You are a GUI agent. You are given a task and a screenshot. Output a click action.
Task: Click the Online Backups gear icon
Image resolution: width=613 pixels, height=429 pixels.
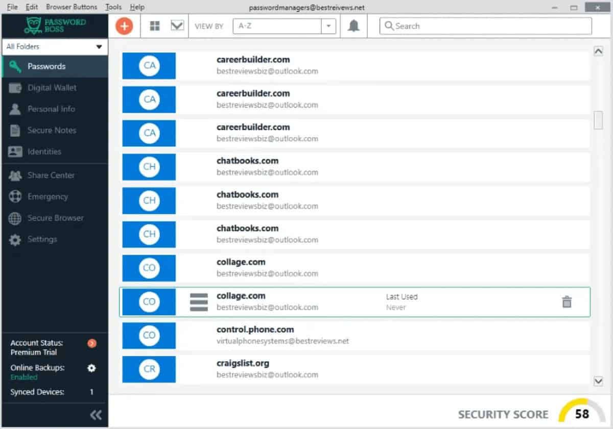coord(91,368)
